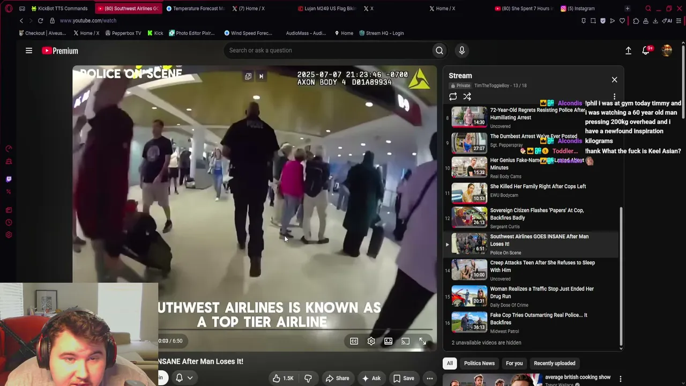The image size is (686, 386).
Task: Open Opera tab search icon
Action: pyautogui.click(x=648, y=9)
